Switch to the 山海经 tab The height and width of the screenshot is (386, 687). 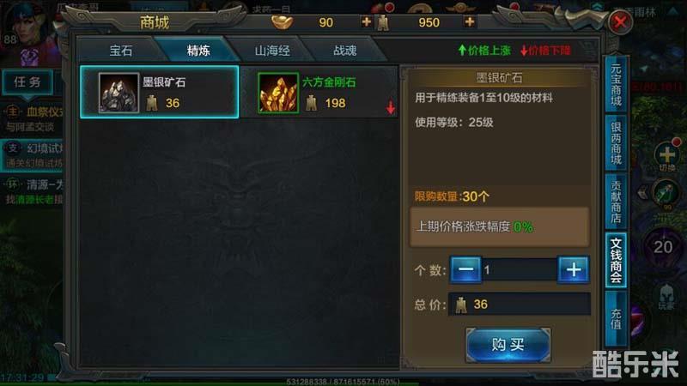point(272,51)
